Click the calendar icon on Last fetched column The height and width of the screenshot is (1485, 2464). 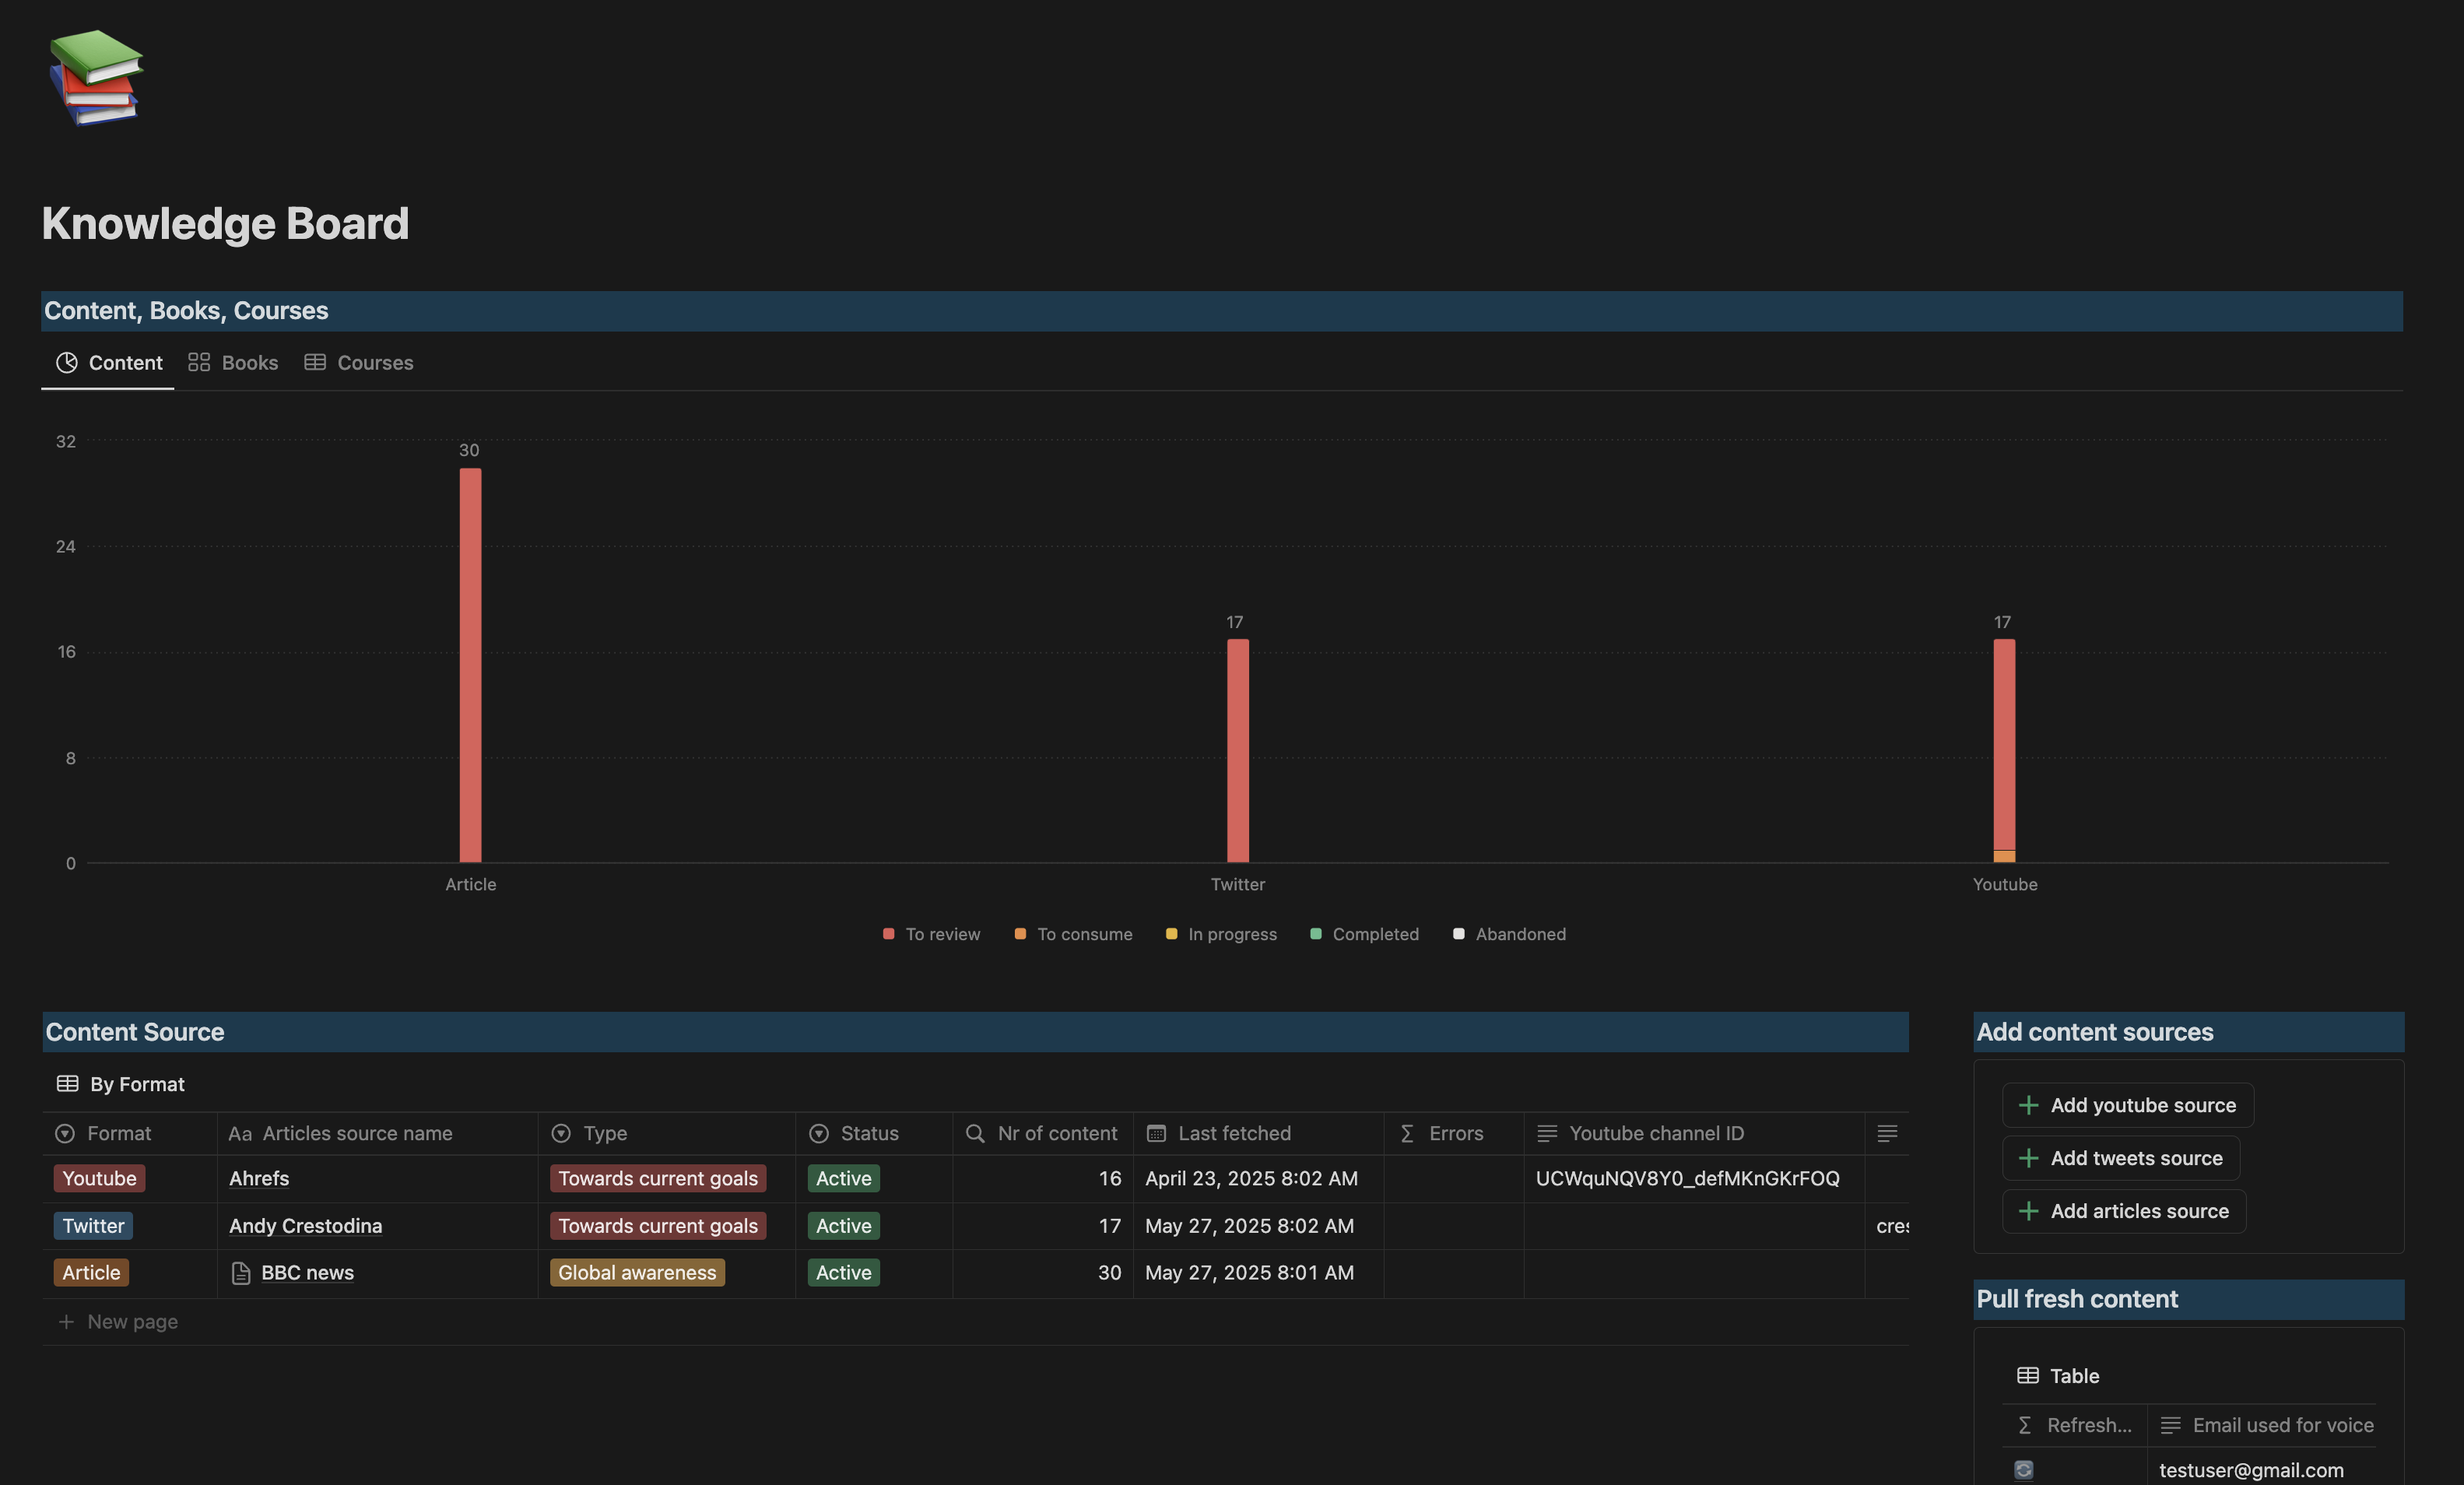(1156, 1133)
